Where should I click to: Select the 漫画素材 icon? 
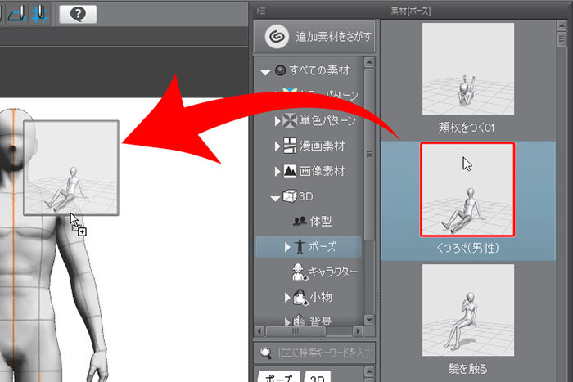290,146
